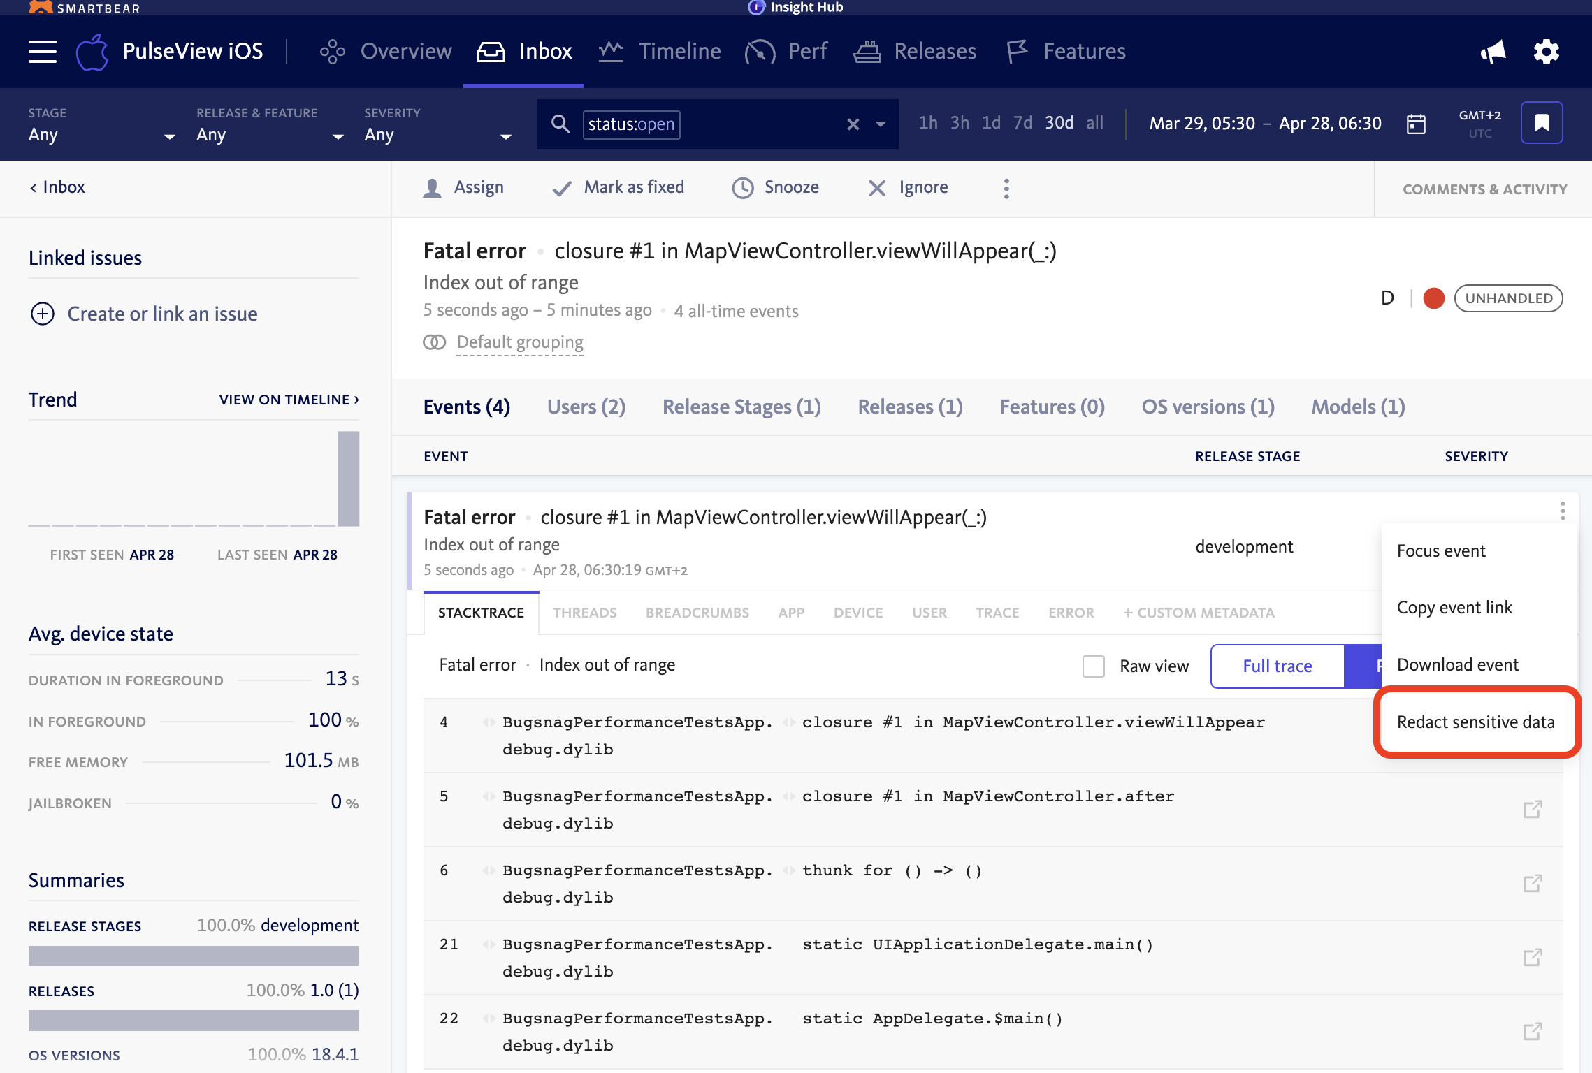Select the 7d time range

(1022, 123)
